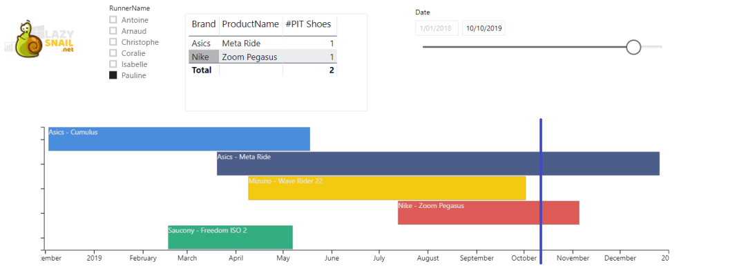The image size is (746, 273).
Task: Click the November axis label
Action: [x=573, y=258]
